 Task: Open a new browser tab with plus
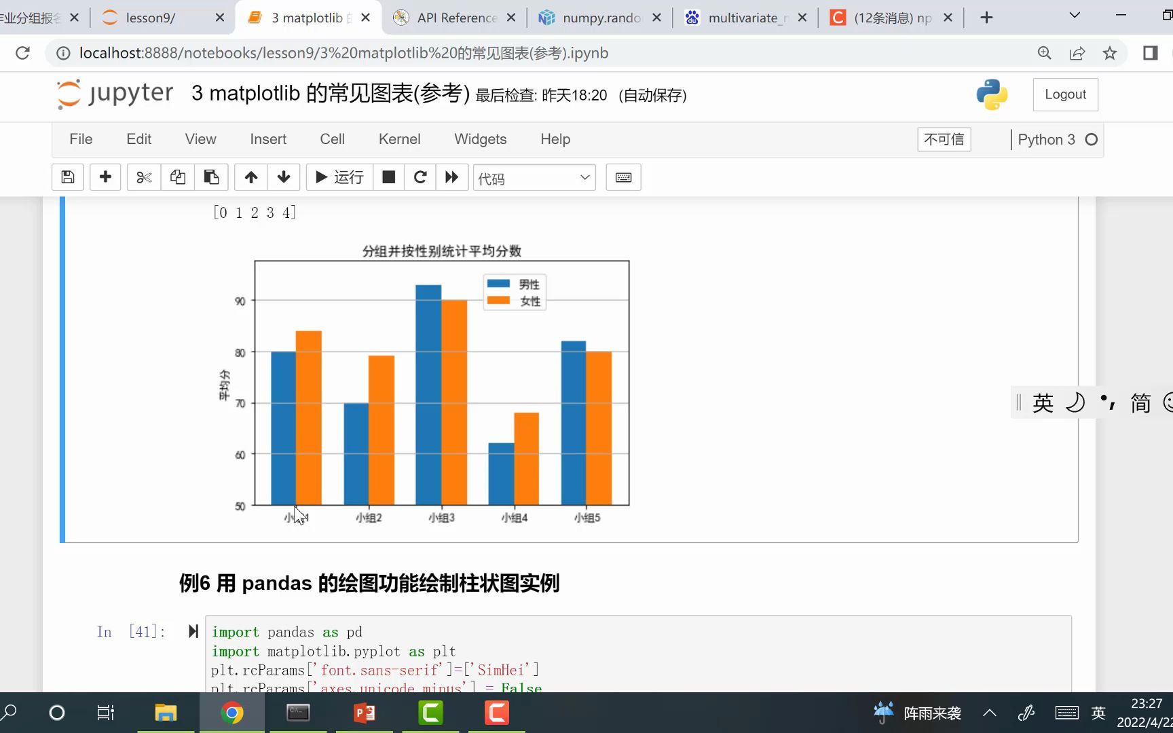987,18
